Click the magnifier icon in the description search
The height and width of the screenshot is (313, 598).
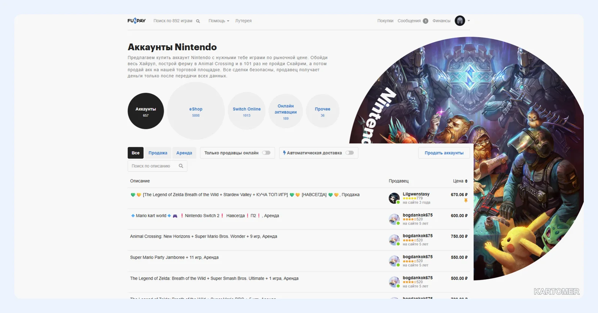[181, 166]
